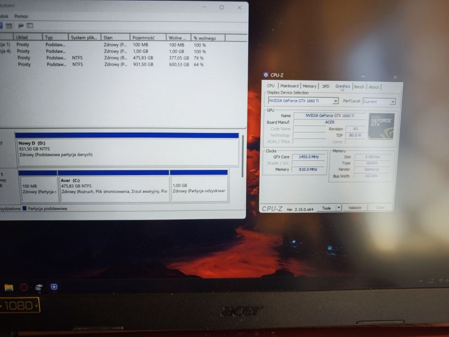
Task: Open the SPD tab in CPU-Z
Action: pyautogui.click(x=326, y=86)
